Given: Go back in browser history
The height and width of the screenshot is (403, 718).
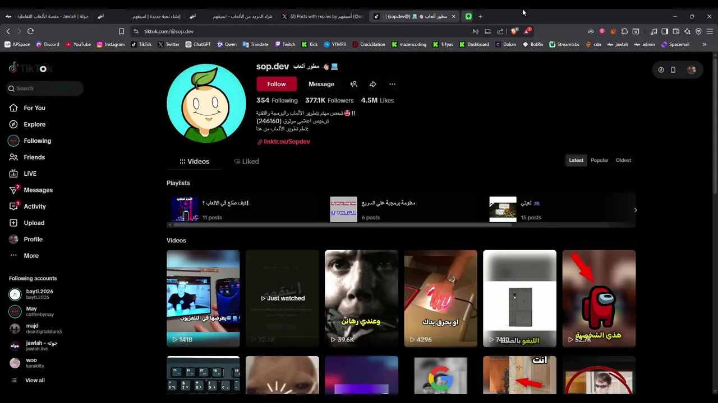Looking at the screenshot, I should tap(8, 31).
